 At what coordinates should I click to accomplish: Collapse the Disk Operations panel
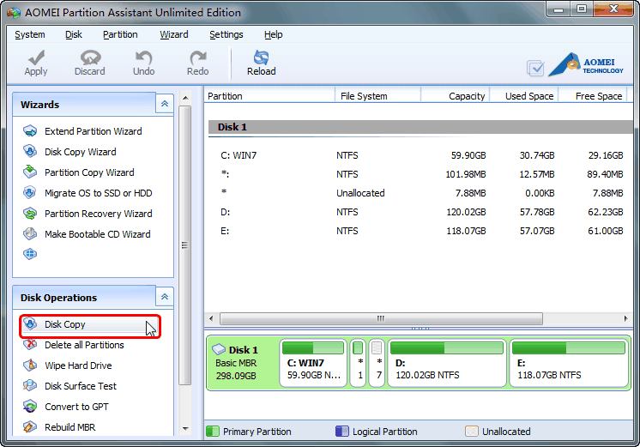tap(165, 297)
